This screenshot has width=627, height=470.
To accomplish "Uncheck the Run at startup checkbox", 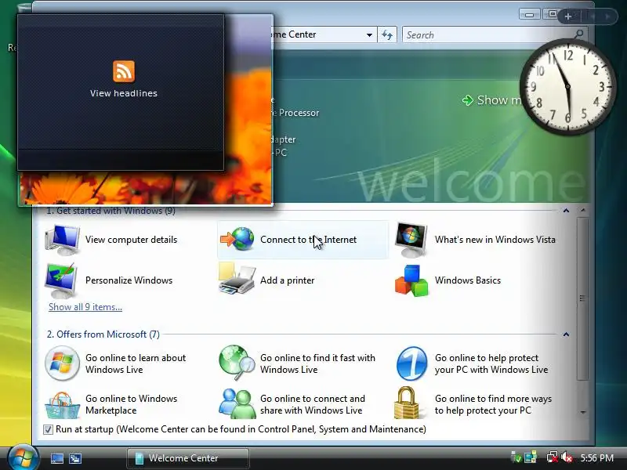I will click(48, 429).
